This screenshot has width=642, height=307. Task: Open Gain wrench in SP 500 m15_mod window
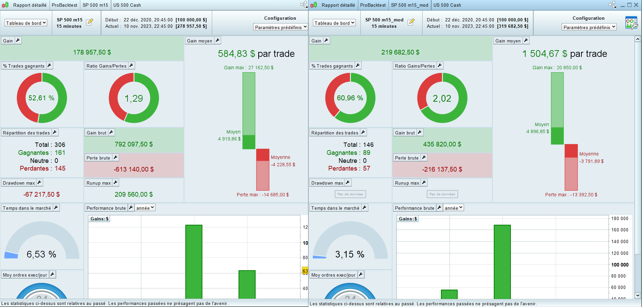(327, 40)
